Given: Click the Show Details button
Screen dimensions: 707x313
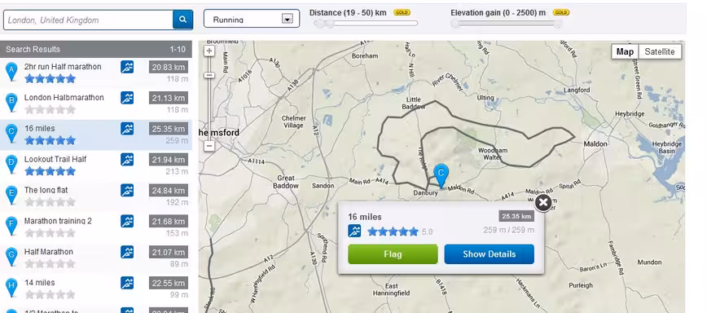Looking at the screenshot, I should click(490, 254).
